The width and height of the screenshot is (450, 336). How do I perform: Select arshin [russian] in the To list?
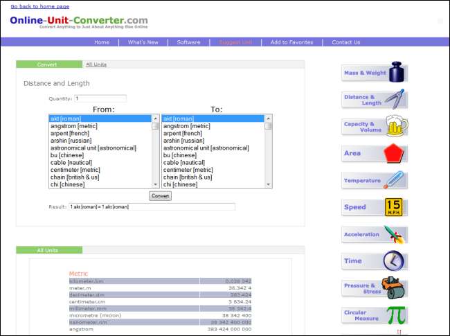click(213, 141)
